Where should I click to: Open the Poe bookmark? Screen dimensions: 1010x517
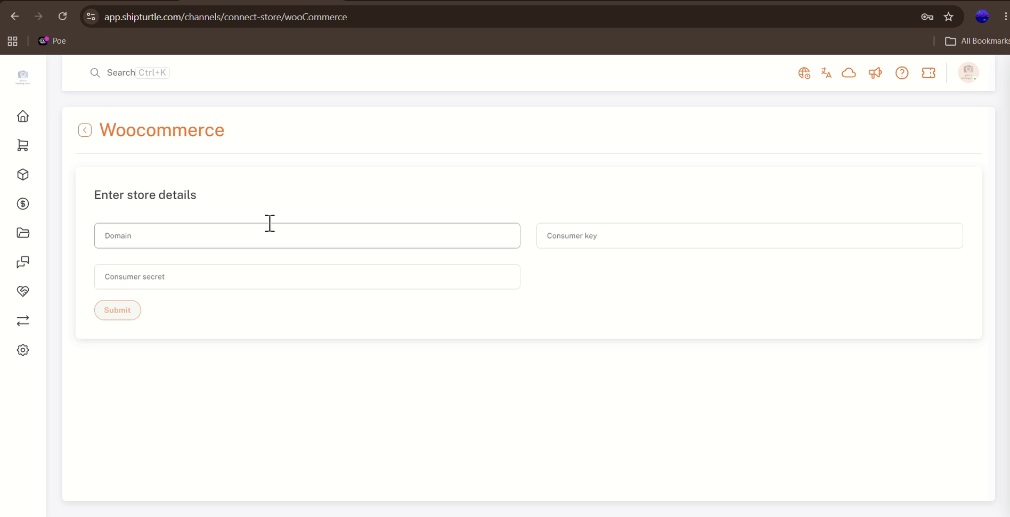(52, 41)
